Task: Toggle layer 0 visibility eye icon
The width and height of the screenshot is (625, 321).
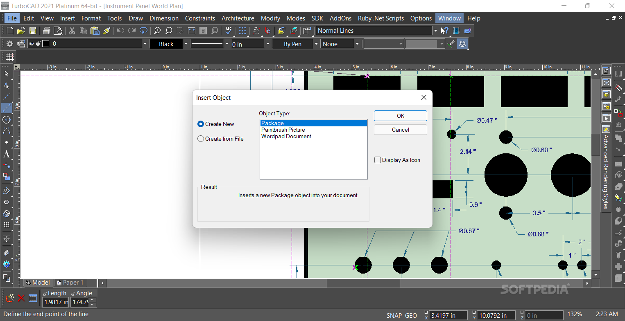Action: point(32,44)
